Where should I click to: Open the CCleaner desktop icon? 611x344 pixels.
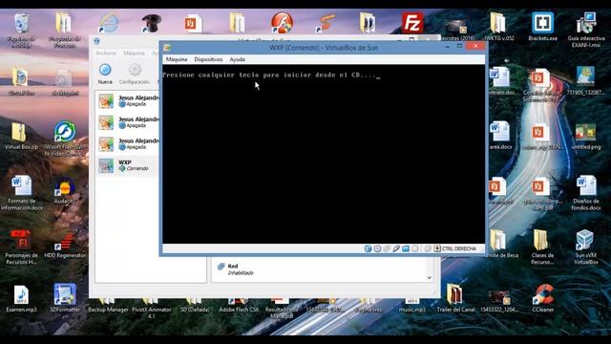(x=543, y=298)
